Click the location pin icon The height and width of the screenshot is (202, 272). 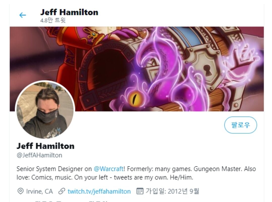pyautogui.click(x=20, y=191)
